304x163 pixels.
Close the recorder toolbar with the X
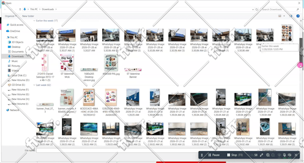click(x=296, y=155)
